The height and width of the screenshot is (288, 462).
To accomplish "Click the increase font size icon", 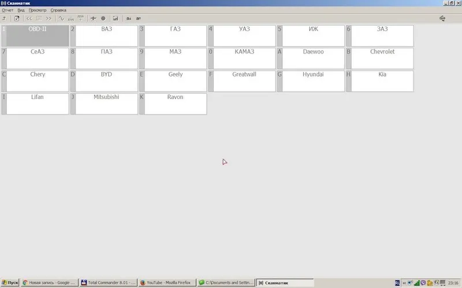I will (x=138, y=18).
